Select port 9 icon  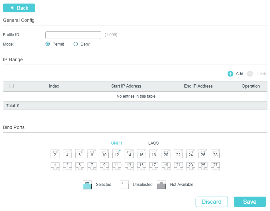(x=104, y=166)
